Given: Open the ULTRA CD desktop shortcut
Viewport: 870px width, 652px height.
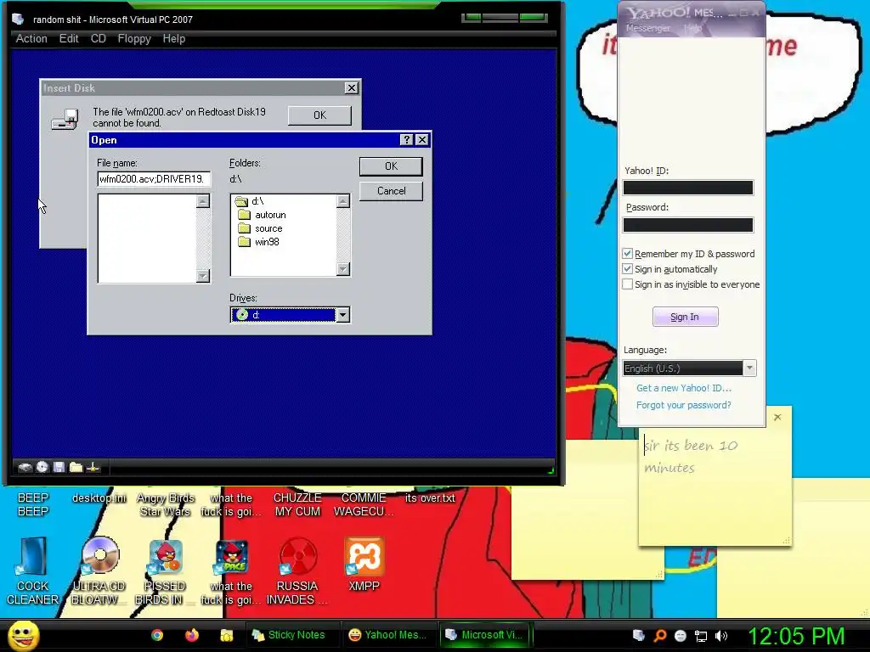Looking at the screenshot, I should (x=100, y=555).
